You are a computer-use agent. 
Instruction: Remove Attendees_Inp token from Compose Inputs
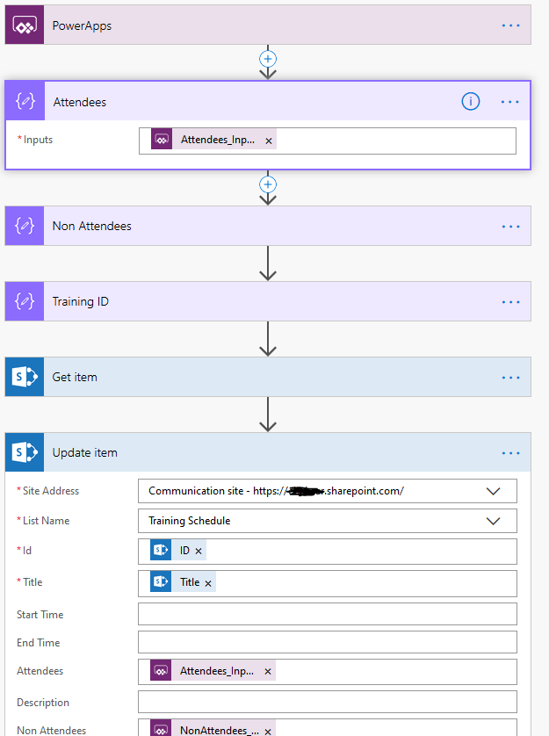tap(269, 141)
